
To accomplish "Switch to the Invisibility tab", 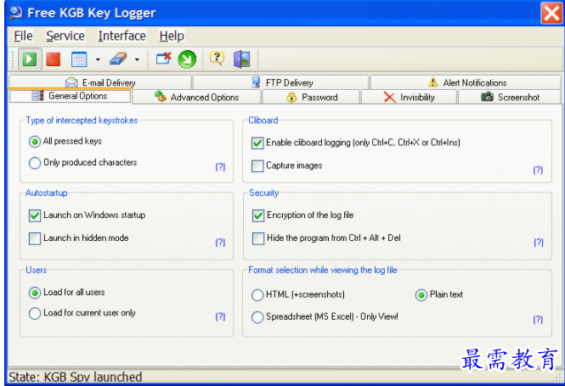I will [x=409, y=97].
